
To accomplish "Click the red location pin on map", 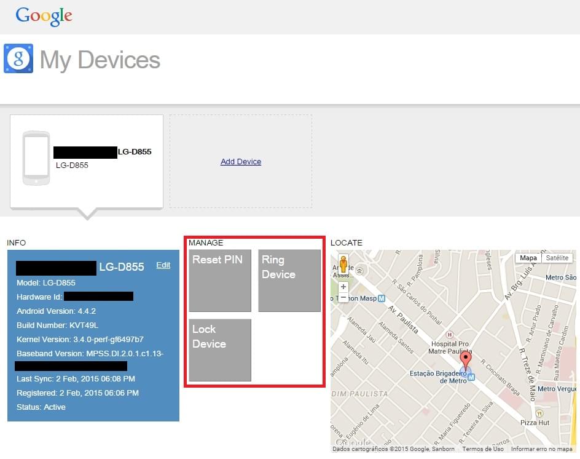I will (465, 361).
